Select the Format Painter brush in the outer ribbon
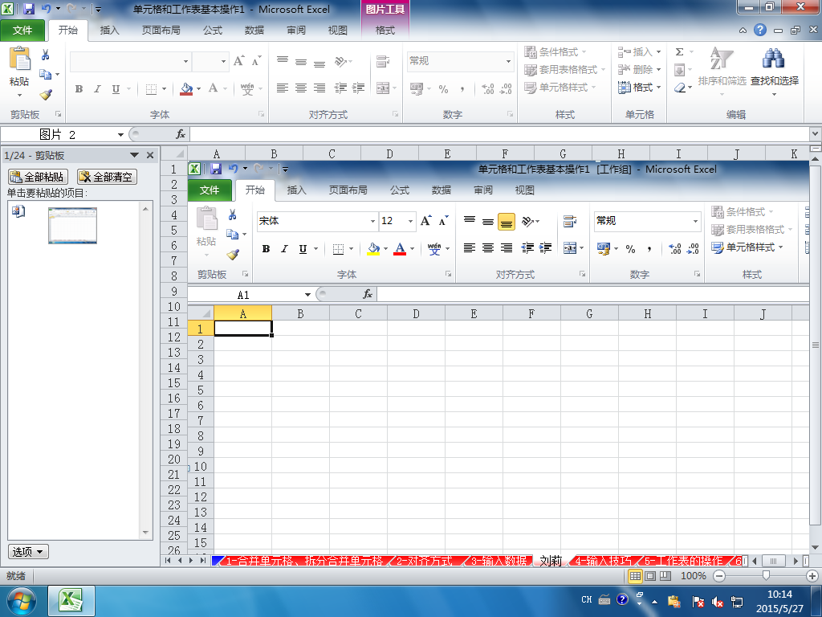The height and width of the screenshot is (617, 822). [46, 95]
